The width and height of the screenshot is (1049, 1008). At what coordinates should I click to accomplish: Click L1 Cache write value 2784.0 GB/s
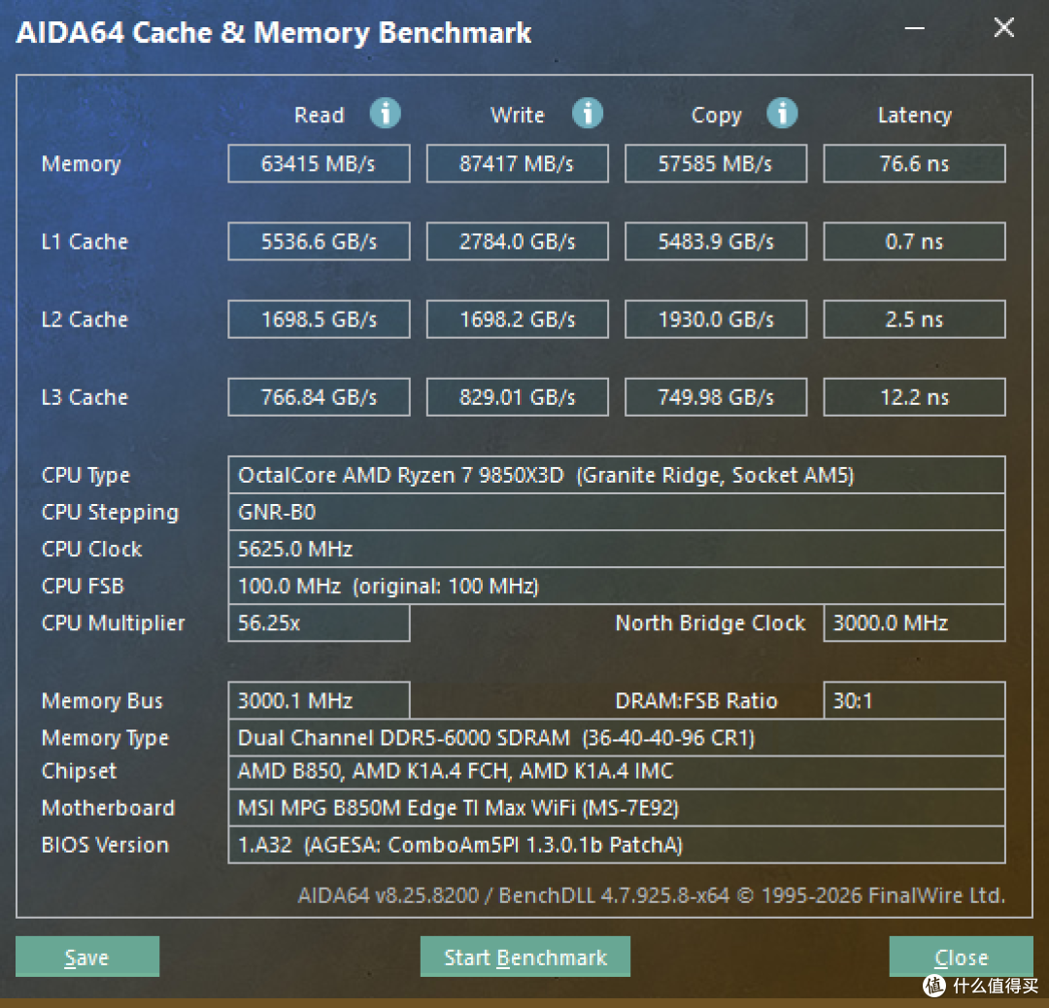(x=517, y=242)
